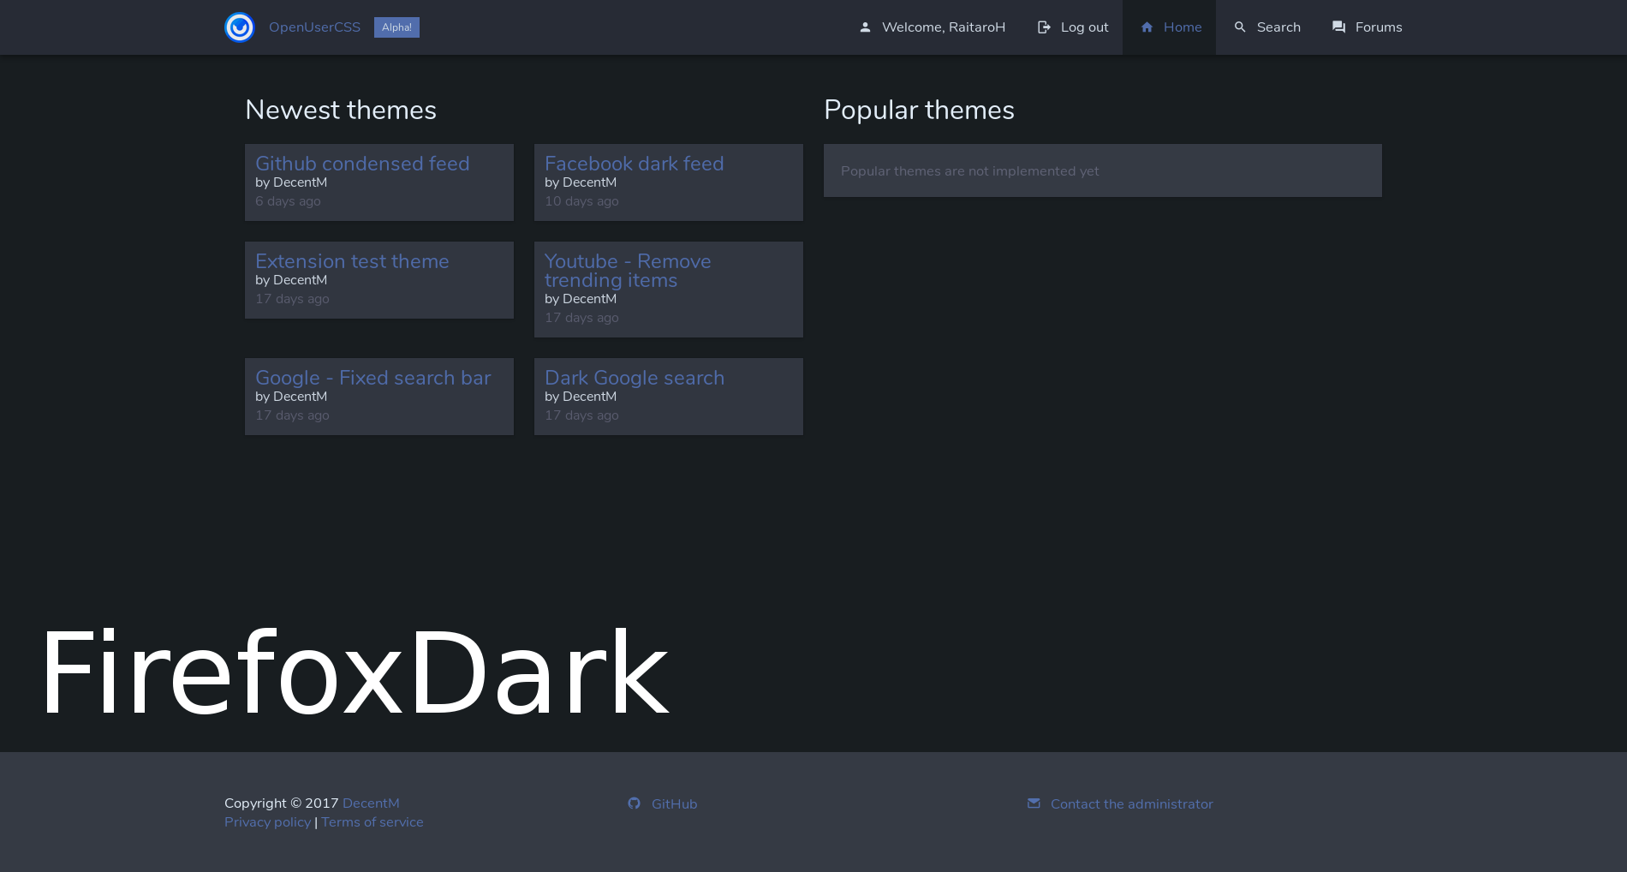Screen dimensions: 1627x872
Task: Open Youtube - Remove trending items theme
Action: pos(628,271)
